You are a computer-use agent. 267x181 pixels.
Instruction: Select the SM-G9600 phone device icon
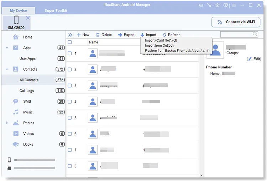(x=16, y=20)
